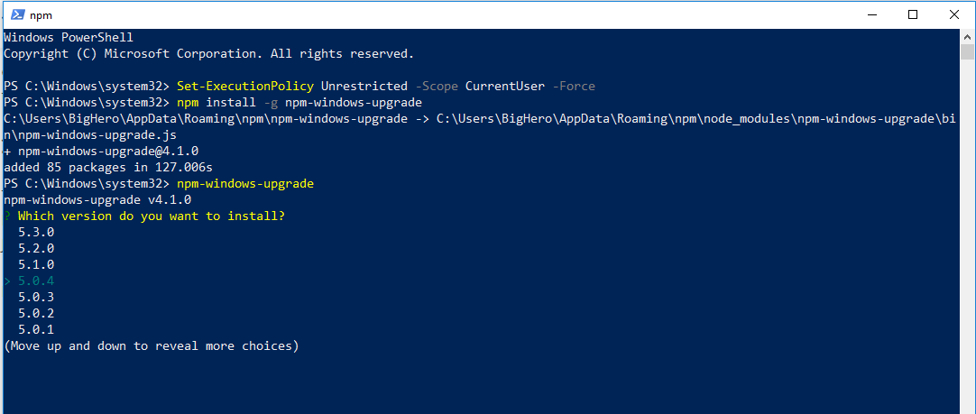
Task: Click the highlighted 5.0.4 version choice
Action: tap(36, 281)
